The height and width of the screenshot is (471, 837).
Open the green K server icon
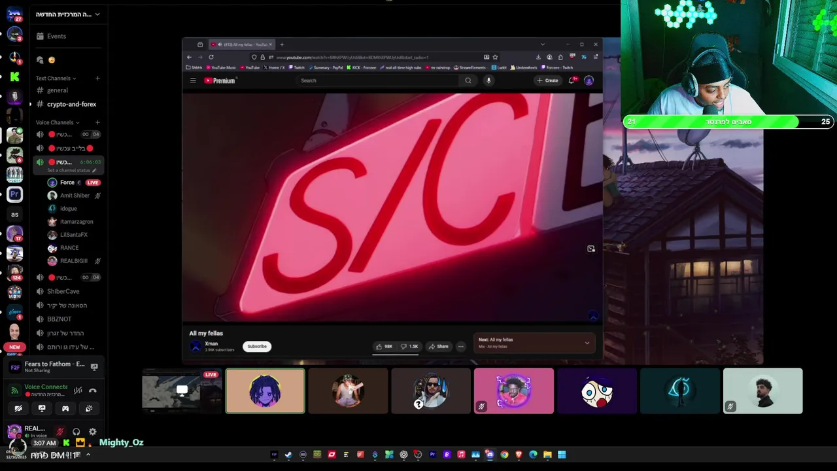coord(14,77)
